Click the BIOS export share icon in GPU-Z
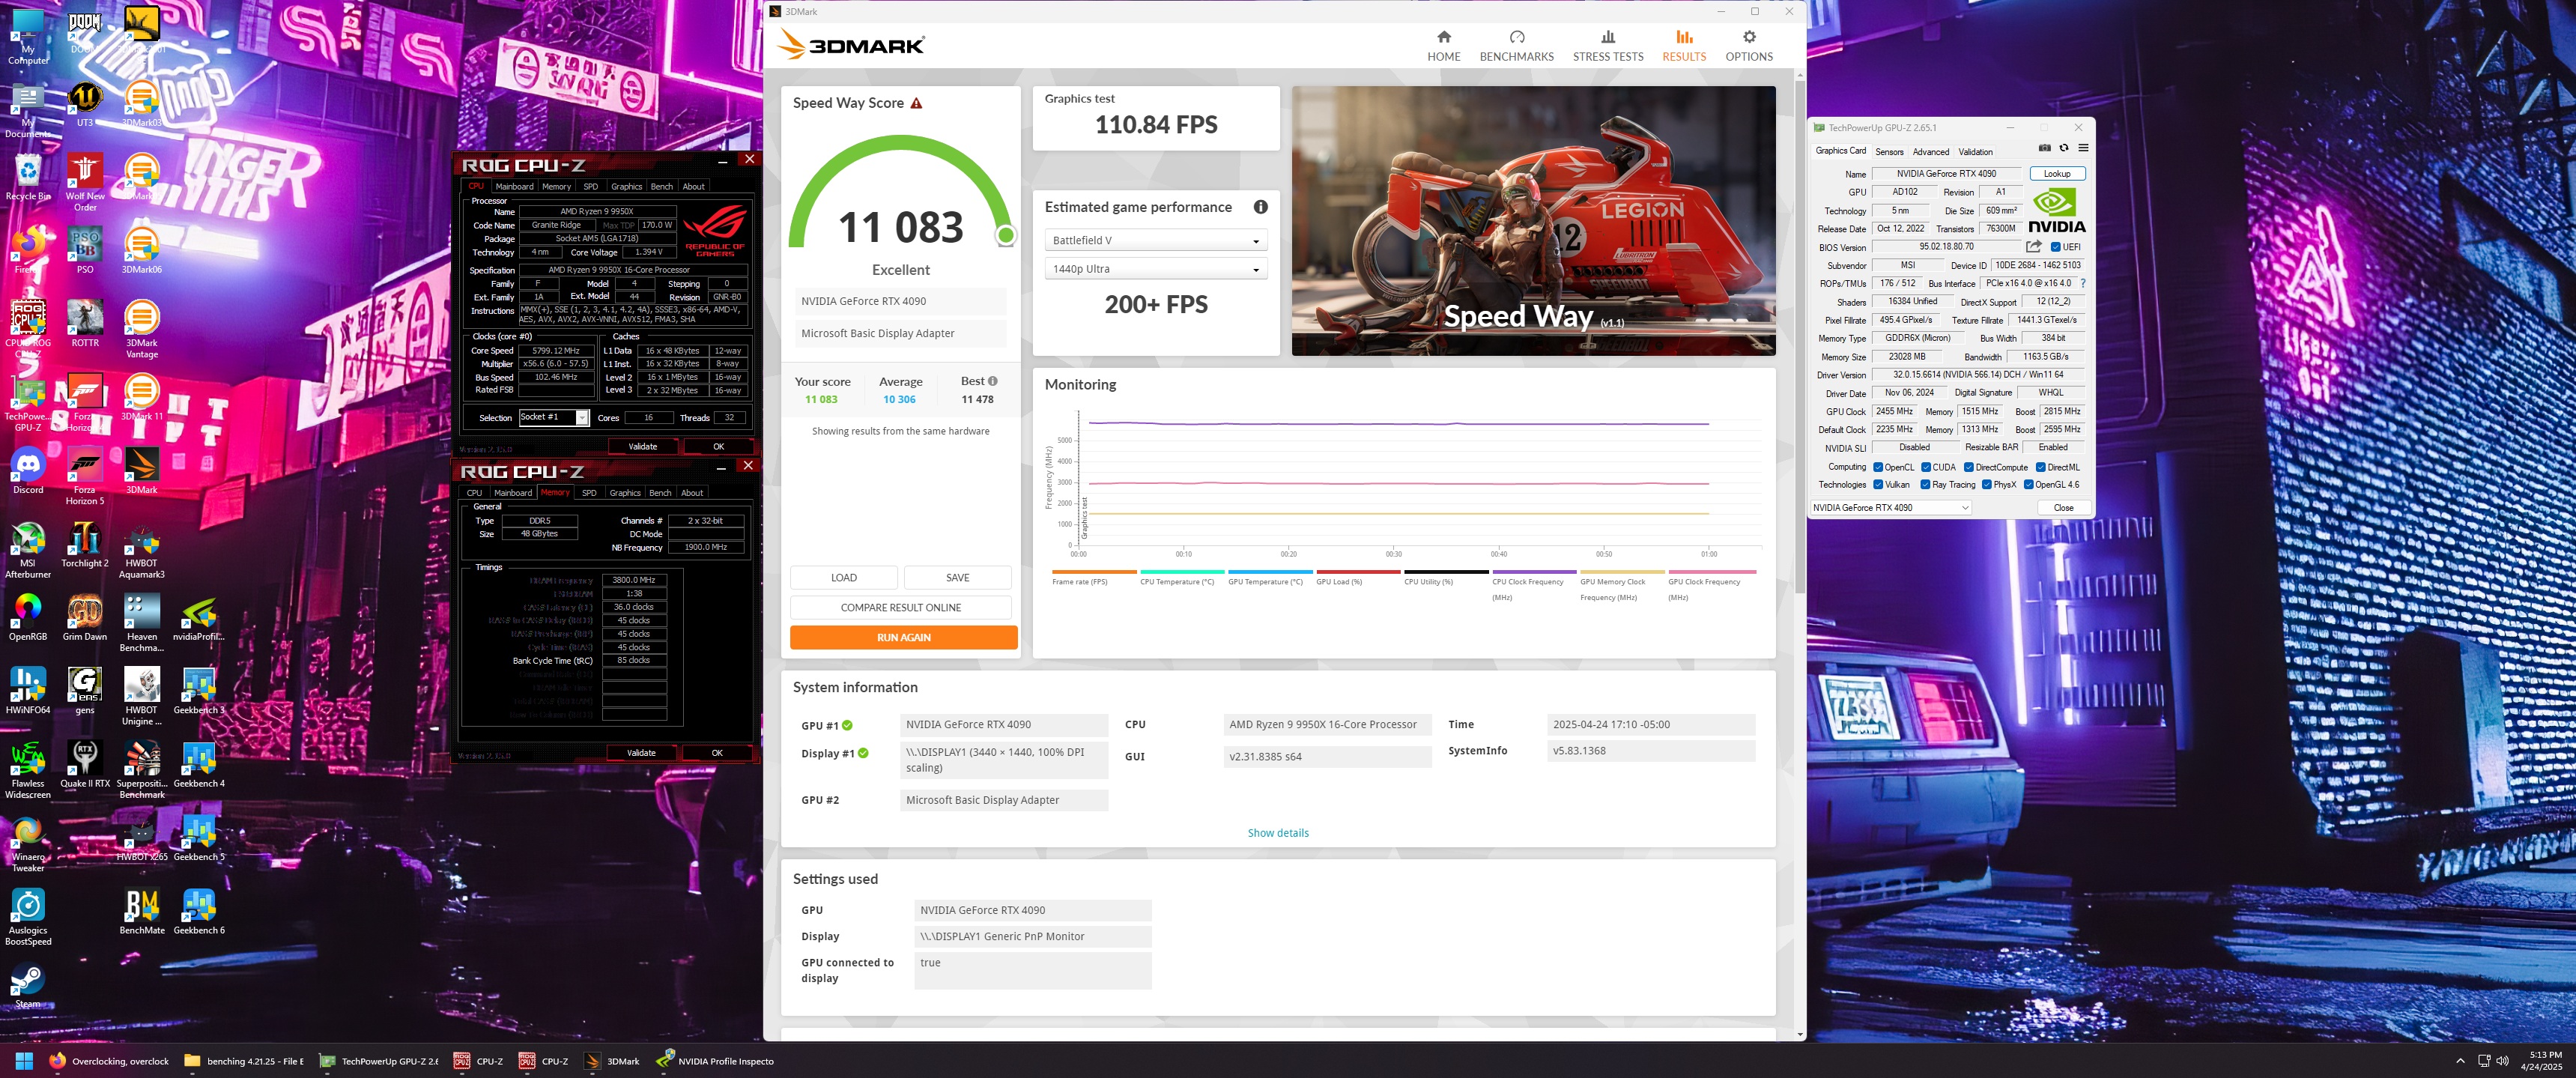This screenshot has width=2576, height=1078. point(2033,246)
